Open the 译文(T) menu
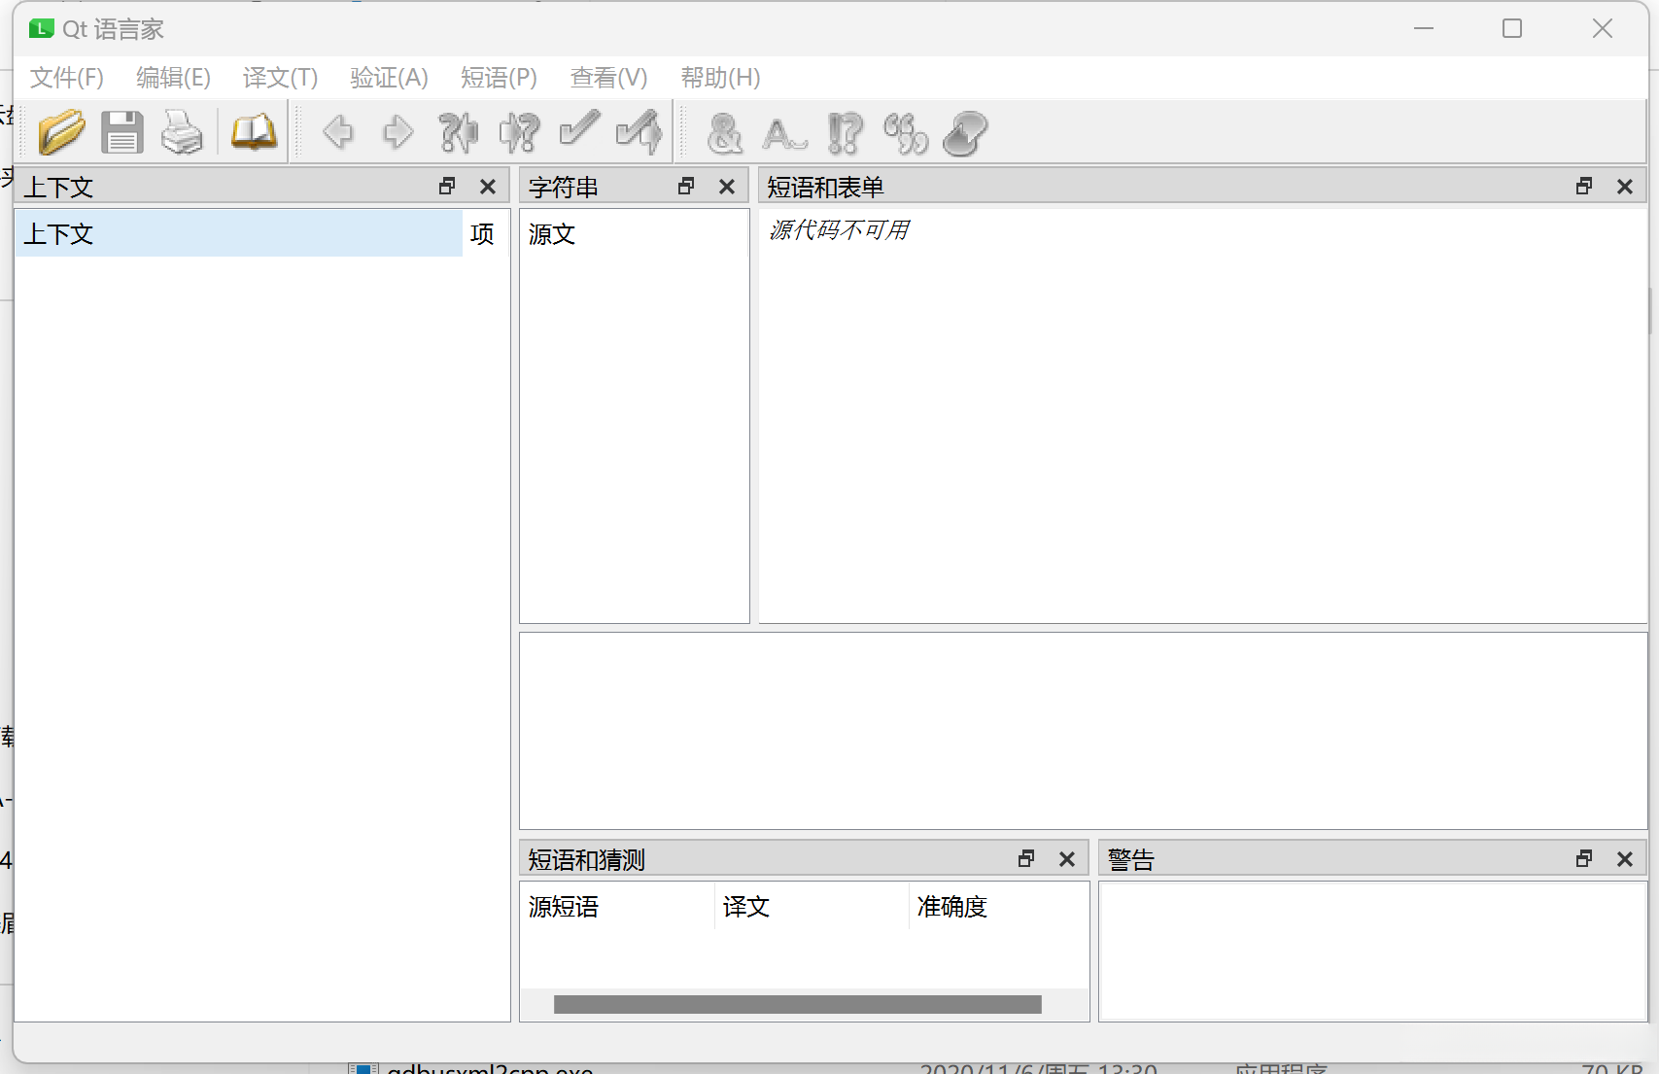1659x1074 pixels. 281,78
